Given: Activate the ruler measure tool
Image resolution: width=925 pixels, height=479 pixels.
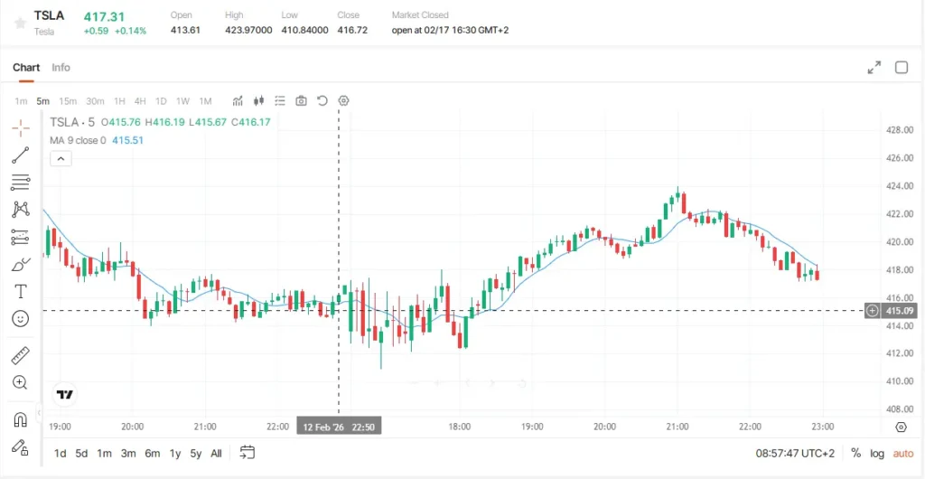Looking at the screenshot, I should (x=21, y=356).
